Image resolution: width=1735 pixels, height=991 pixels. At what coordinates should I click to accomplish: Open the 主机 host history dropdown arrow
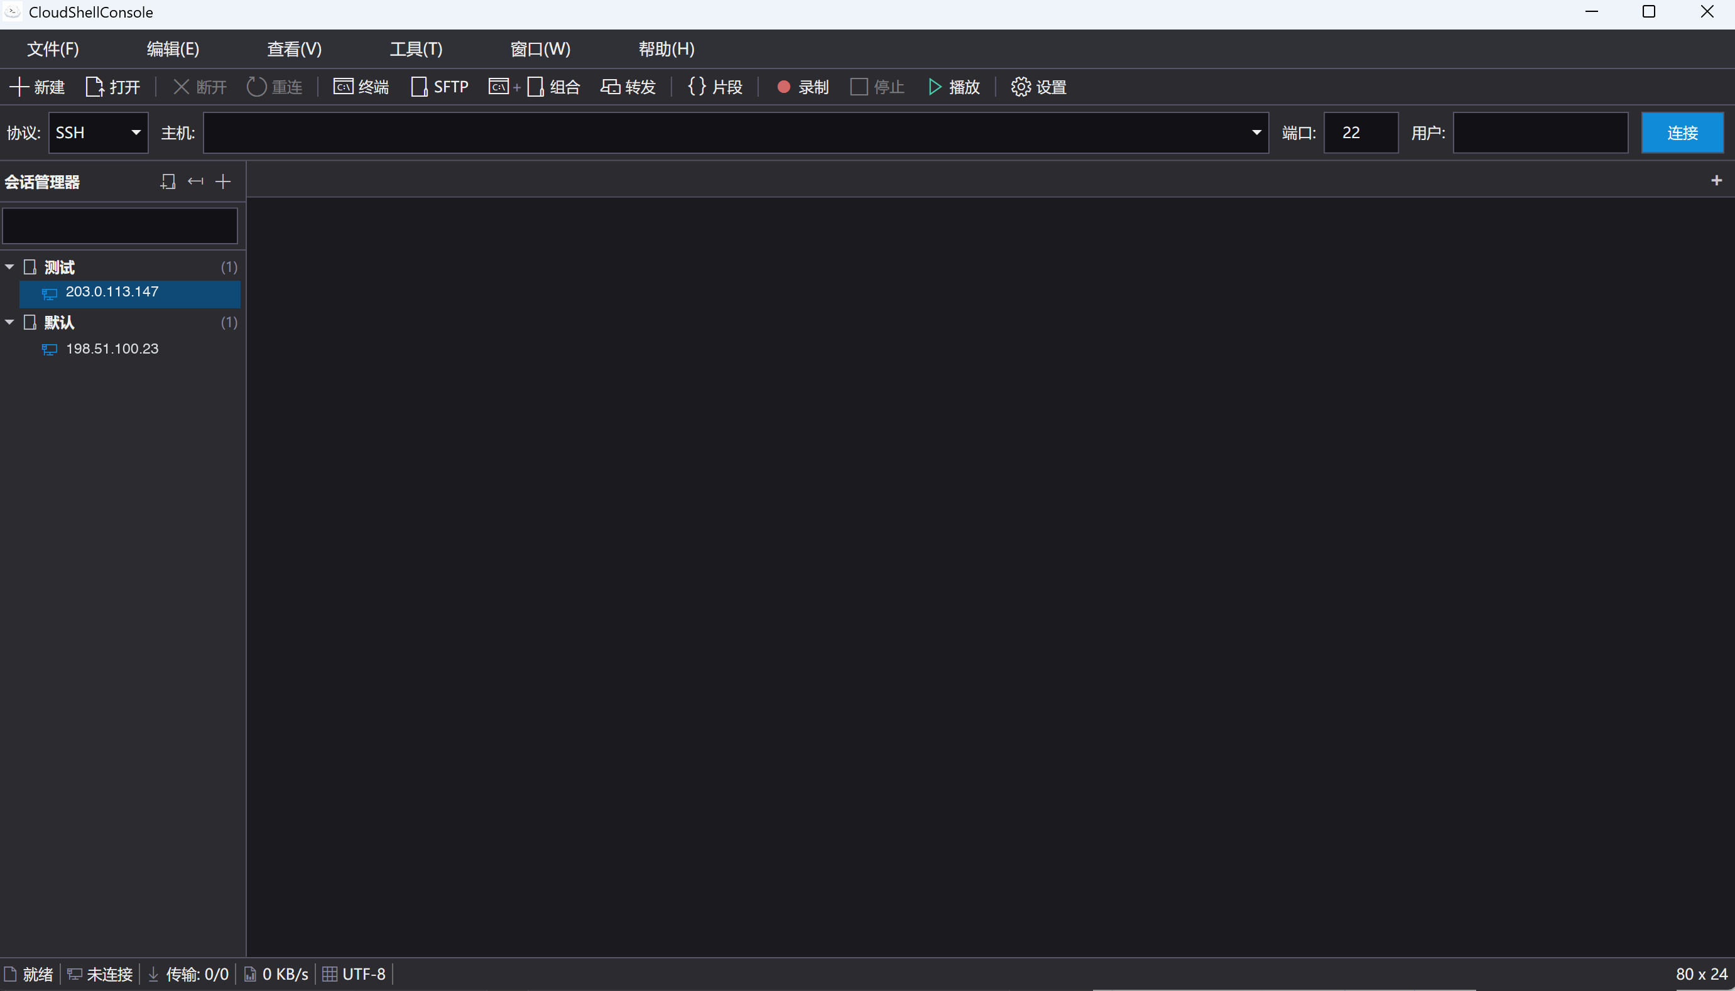[x=1256, y=133]
